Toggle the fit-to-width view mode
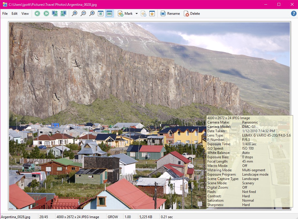The width and height of the screenshot is (298, 219). click(x=109, y=14)
